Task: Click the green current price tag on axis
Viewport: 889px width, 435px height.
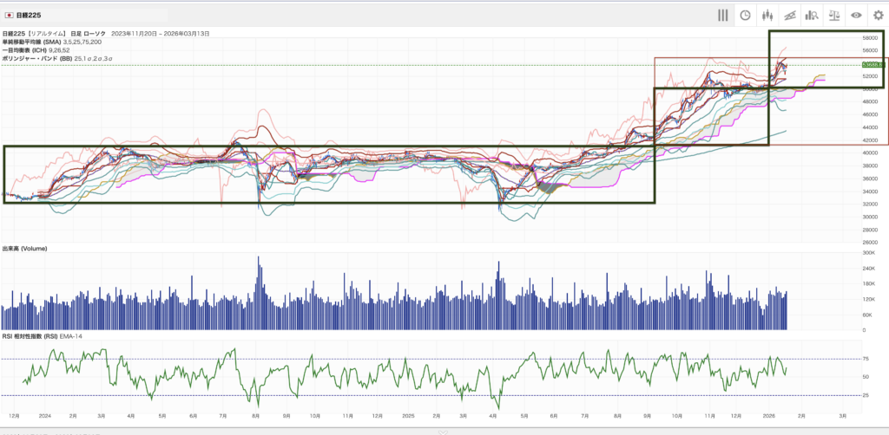Action: coord(872,64)
